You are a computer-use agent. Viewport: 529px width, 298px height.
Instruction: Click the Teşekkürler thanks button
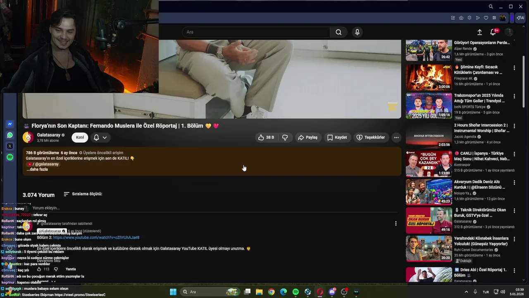[x=371, y=137]
